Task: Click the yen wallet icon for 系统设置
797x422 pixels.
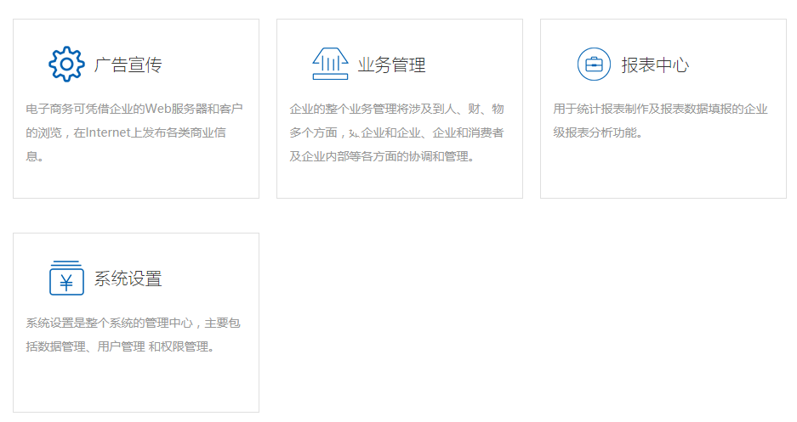Action: (66, 278)
